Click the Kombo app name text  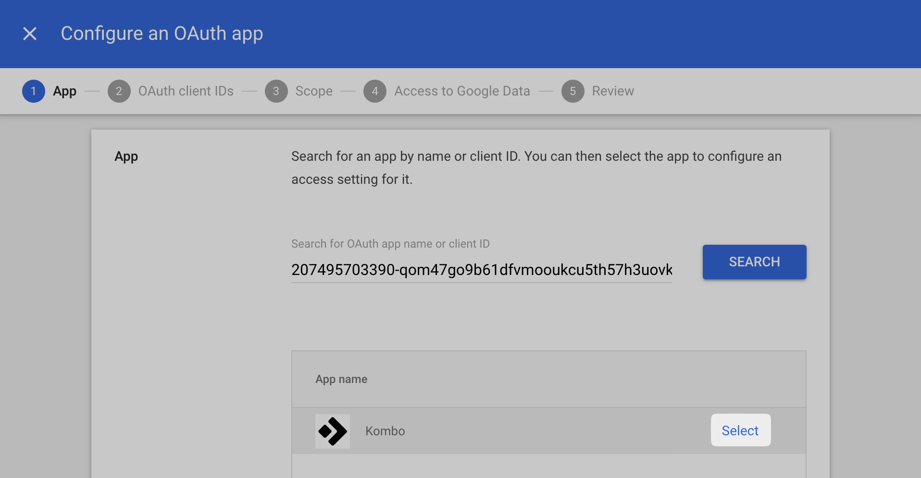tap(385, 431)
